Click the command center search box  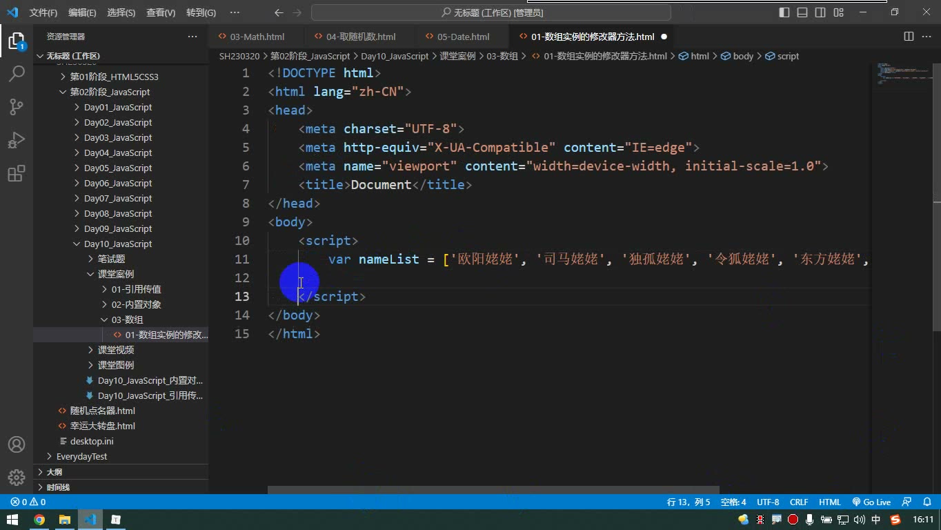[x=491, y=12]
